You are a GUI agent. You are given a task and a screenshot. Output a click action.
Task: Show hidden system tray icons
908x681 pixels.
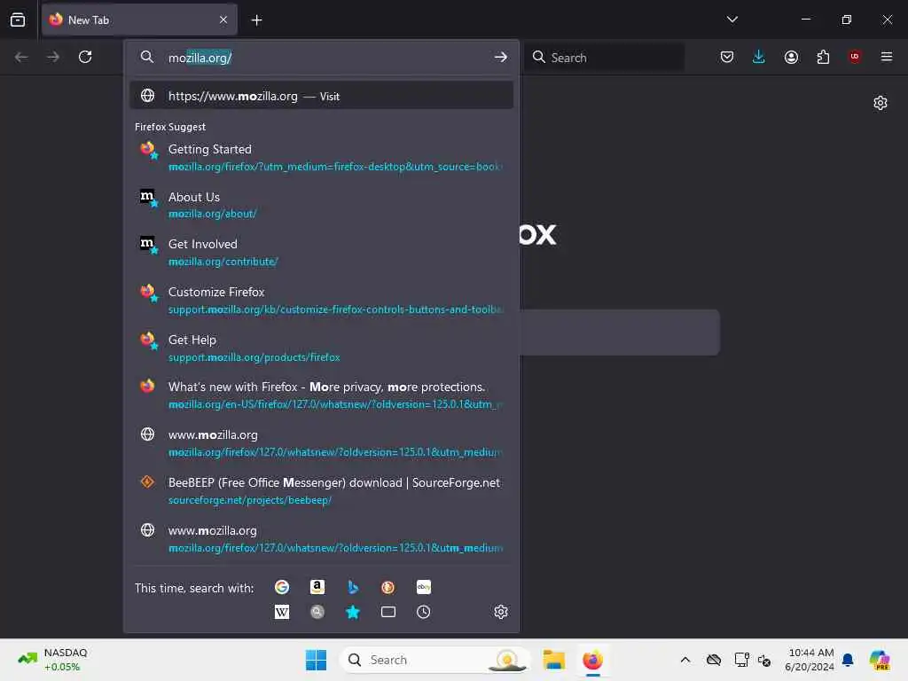(685, 660)
